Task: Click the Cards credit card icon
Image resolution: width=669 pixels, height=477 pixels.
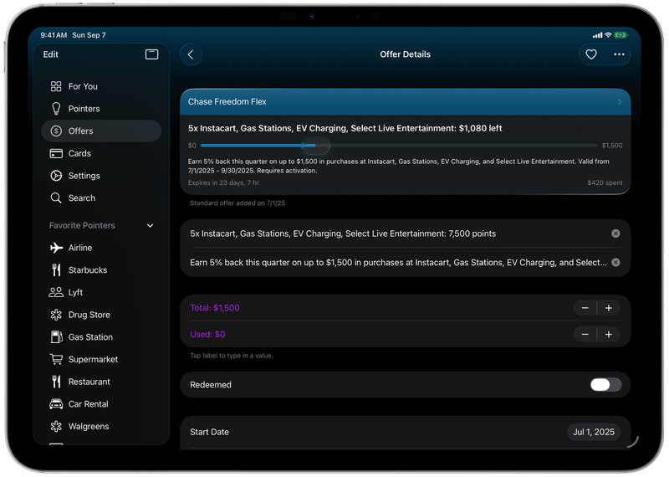Action: 56,153
